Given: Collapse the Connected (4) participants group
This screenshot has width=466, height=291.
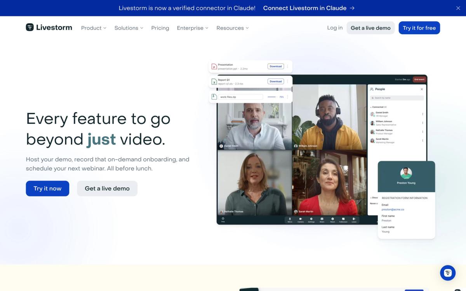Looking at the screenshot, I should [x=378, y=107].
